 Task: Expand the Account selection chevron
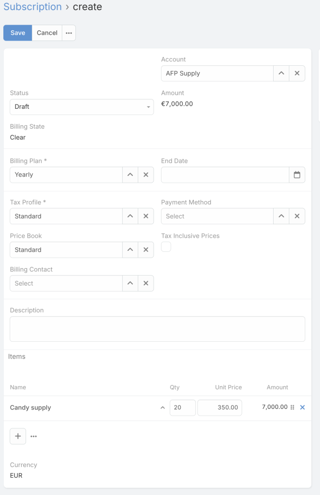[281, 73]
